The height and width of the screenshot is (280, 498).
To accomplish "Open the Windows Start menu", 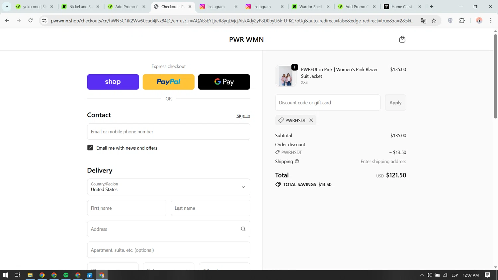I will [6, 275].
